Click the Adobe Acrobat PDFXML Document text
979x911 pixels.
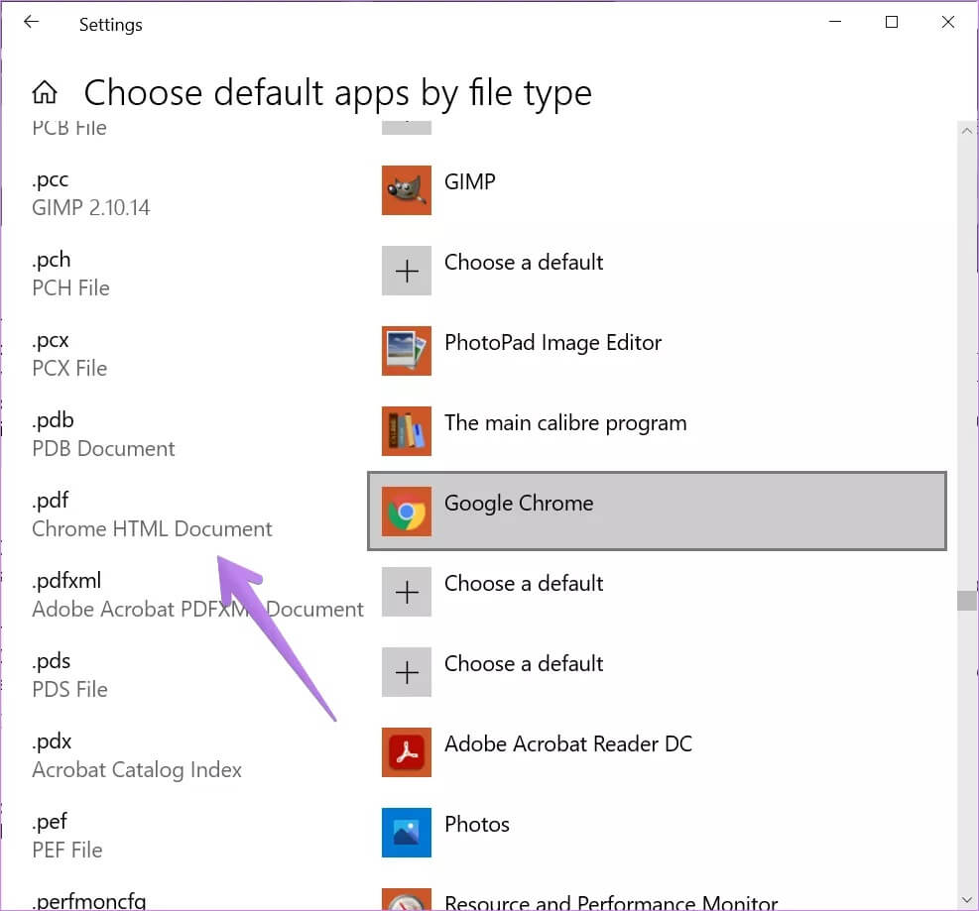click(x=198, y=609)
